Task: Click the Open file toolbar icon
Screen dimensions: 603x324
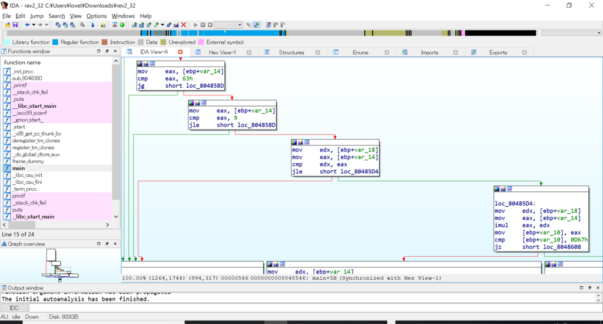Action: [x=8, y=25]
